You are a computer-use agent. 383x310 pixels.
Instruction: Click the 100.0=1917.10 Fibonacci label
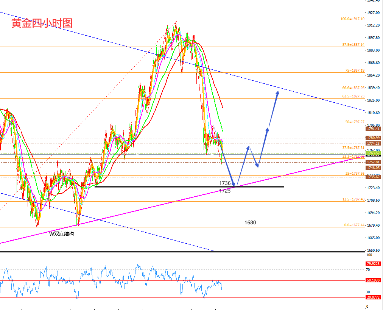352,19
